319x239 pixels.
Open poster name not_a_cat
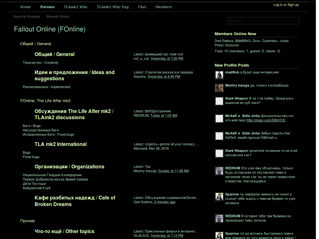click(141, 59)
